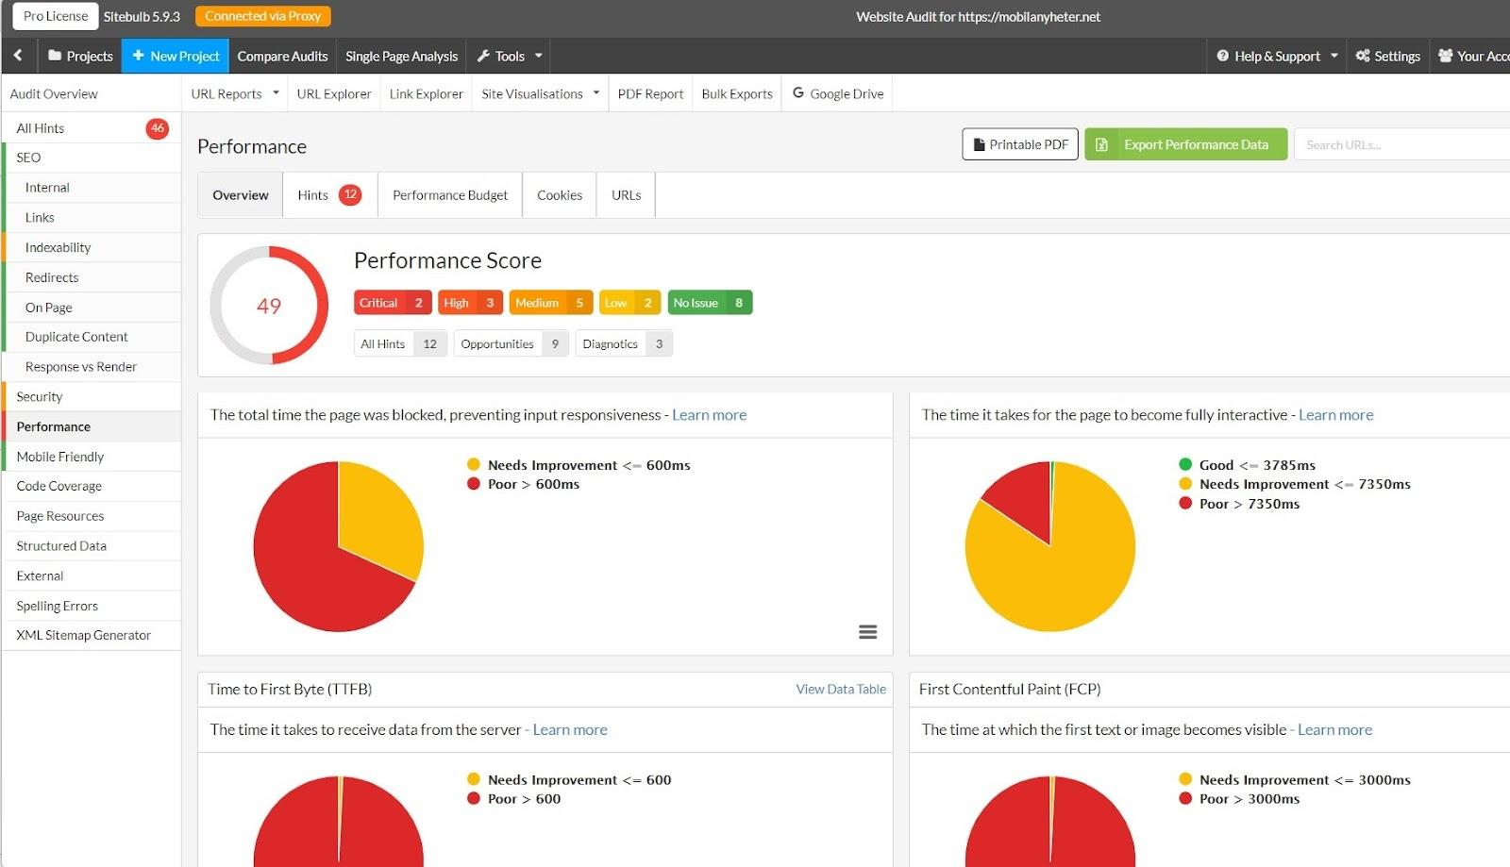Click the No Issue 8 button
Screen dimensions: 1510x867
(x=710, y=303)
